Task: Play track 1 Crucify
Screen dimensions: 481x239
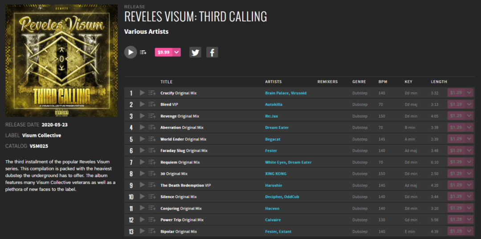Action: pos(142,93)
